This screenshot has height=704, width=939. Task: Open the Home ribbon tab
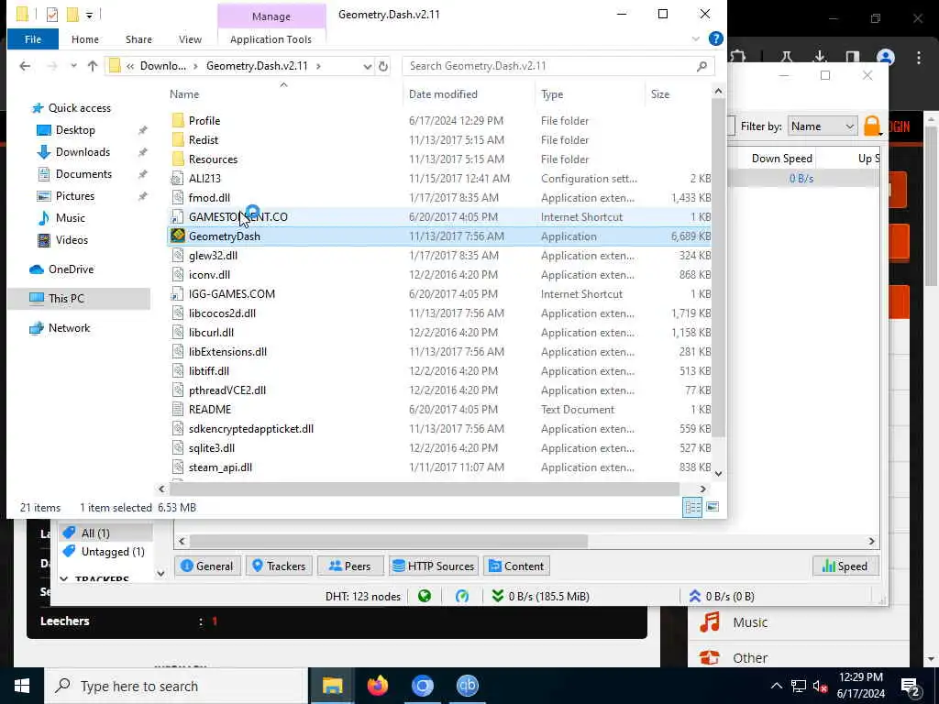pyautogui.click(x=85, y=38)
